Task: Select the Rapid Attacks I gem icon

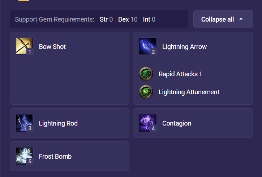Action: (x=146, y=74)
